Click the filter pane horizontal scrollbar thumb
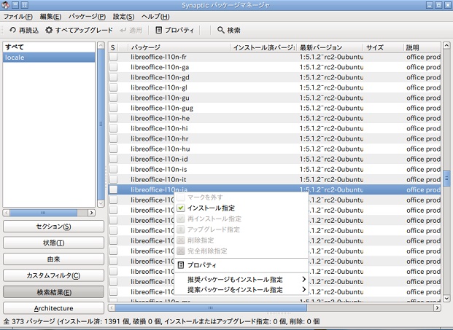 (43, 213)
